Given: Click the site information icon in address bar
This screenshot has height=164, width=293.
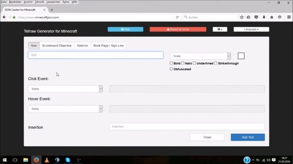Looking at the screenshot, I should (x=10, y=17).
